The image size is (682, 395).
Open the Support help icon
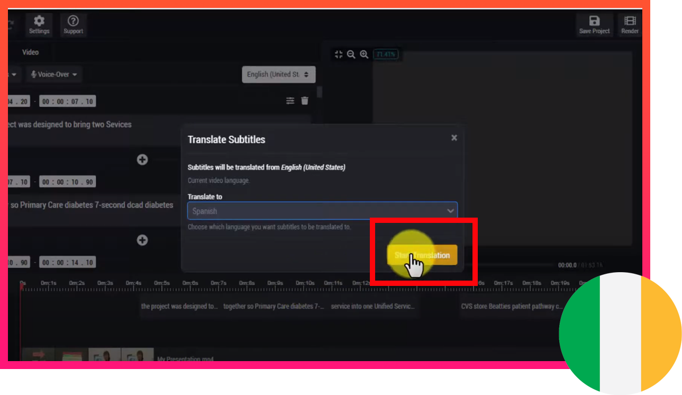point(73,24)
